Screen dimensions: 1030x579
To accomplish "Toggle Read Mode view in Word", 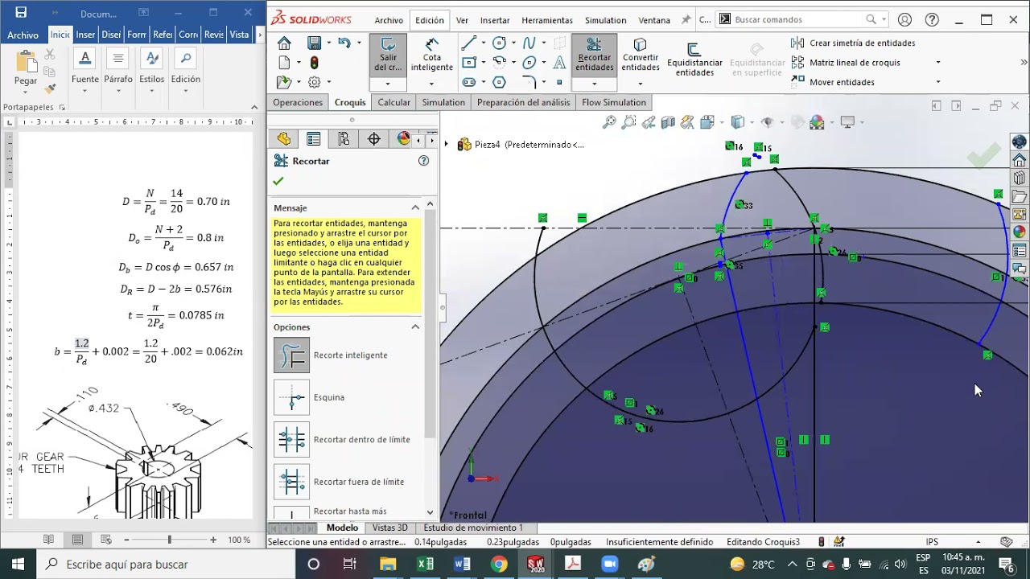I will tap(49, 540).
